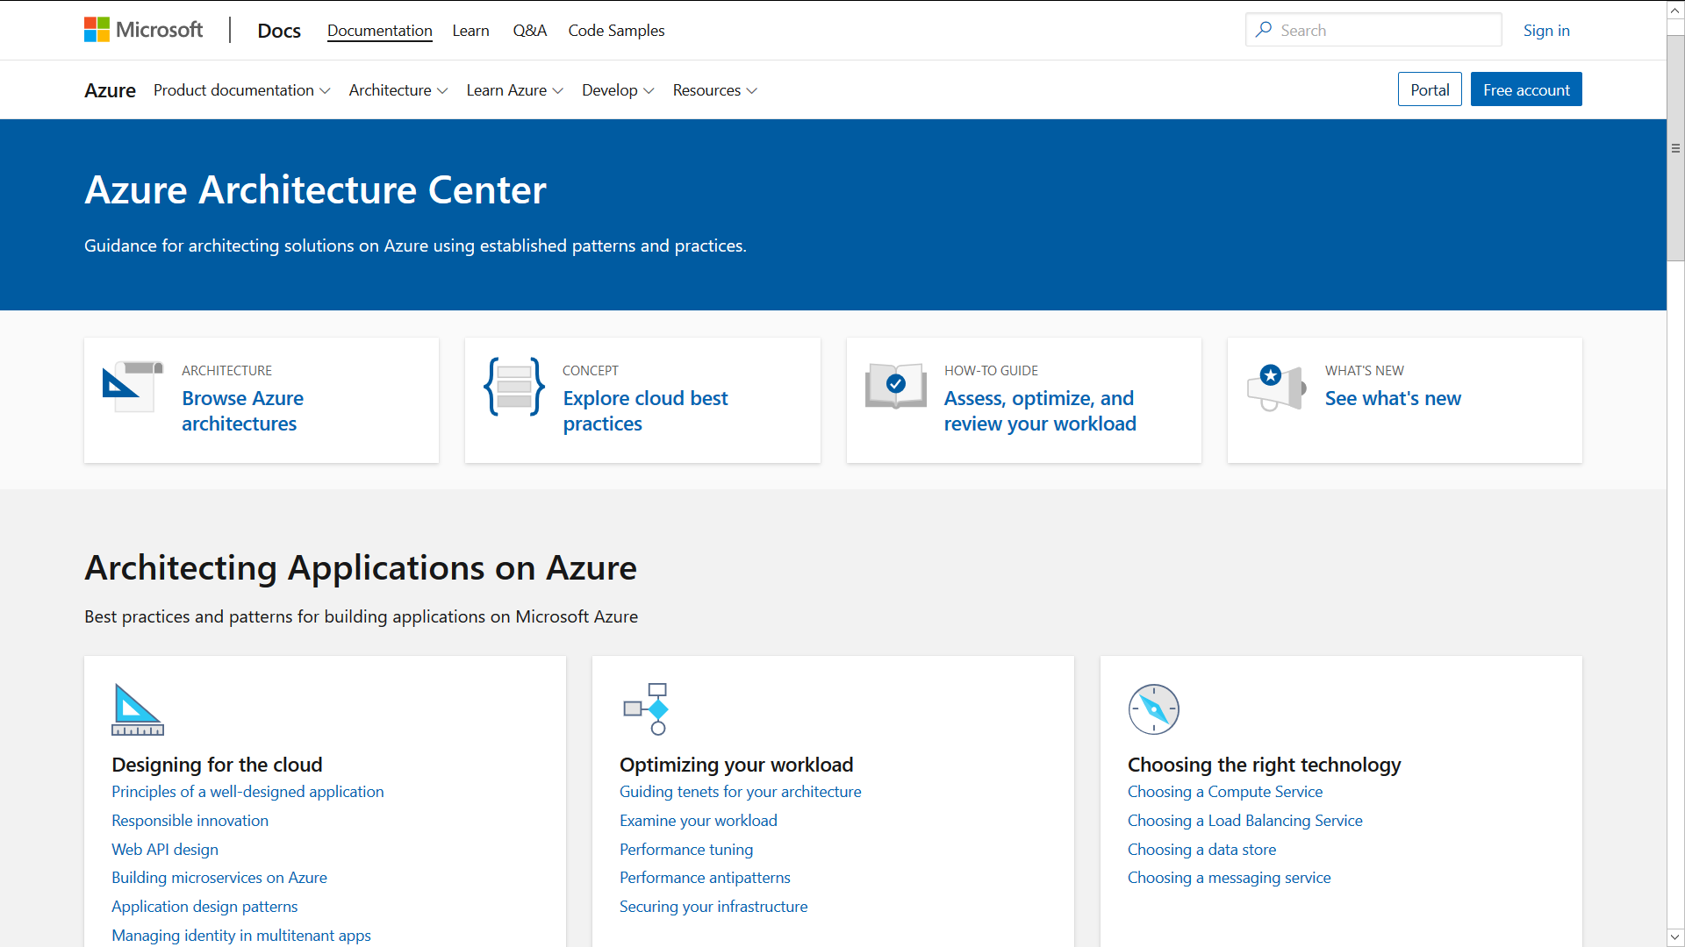The image size is (1685, 947).
Task: Click the Sign in link
Action: click(1546, 31)
